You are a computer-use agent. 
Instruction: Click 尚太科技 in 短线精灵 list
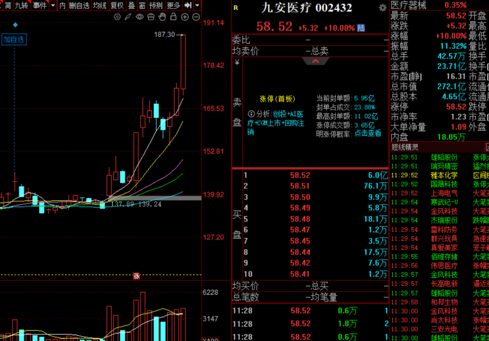[x=444, y=321]
